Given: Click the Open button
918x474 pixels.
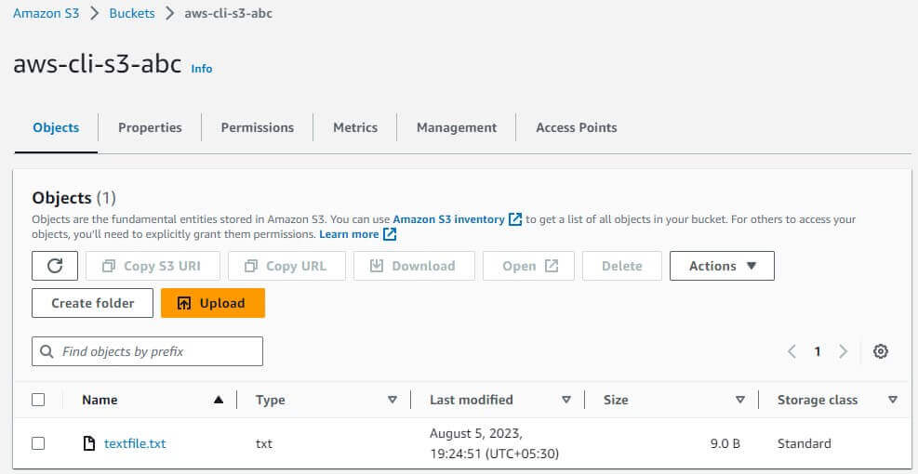Looking at the screenshot, I should [x=528, y=266].
